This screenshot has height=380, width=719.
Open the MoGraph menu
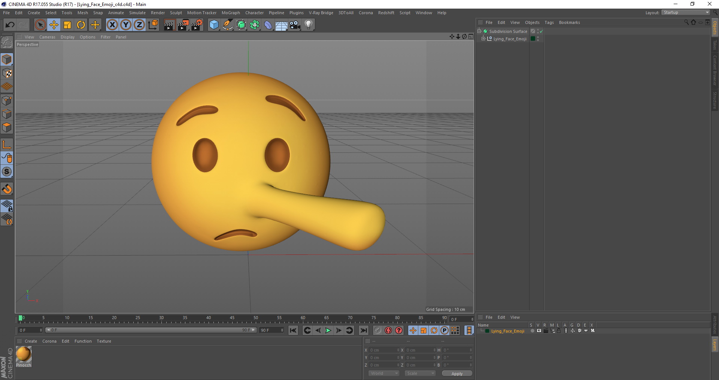pyautogui.click(x=231, y=13)
